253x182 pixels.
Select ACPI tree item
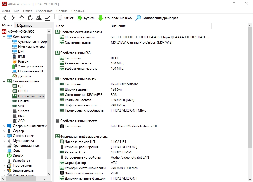pos(19,121)
